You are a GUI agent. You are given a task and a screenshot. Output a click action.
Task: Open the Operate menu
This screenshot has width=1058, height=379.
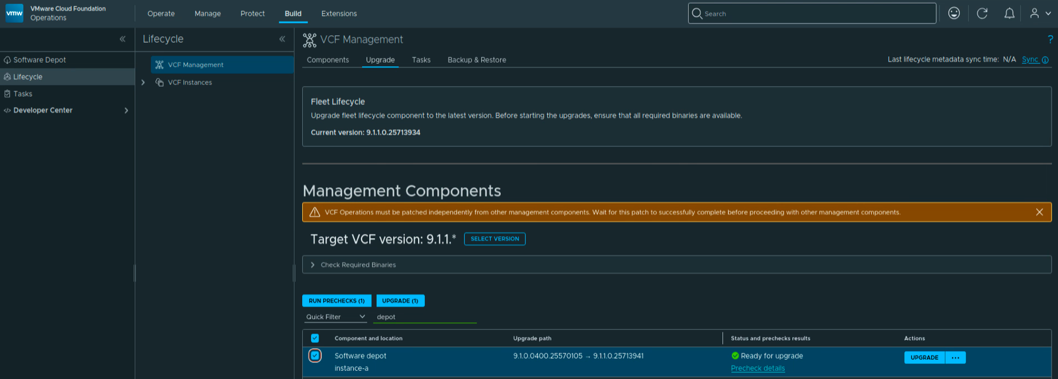pyautogui.click(x=161, y=13)
